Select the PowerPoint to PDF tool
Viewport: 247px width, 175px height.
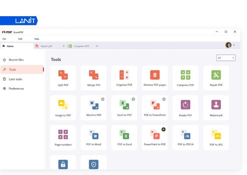tap(155, 137)
